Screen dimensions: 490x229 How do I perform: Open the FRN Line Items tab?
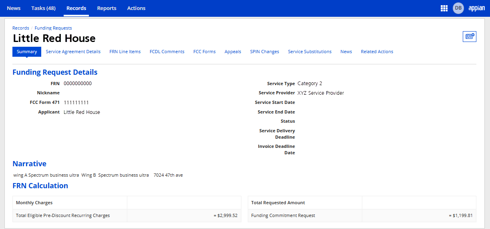tap(125, 52)
